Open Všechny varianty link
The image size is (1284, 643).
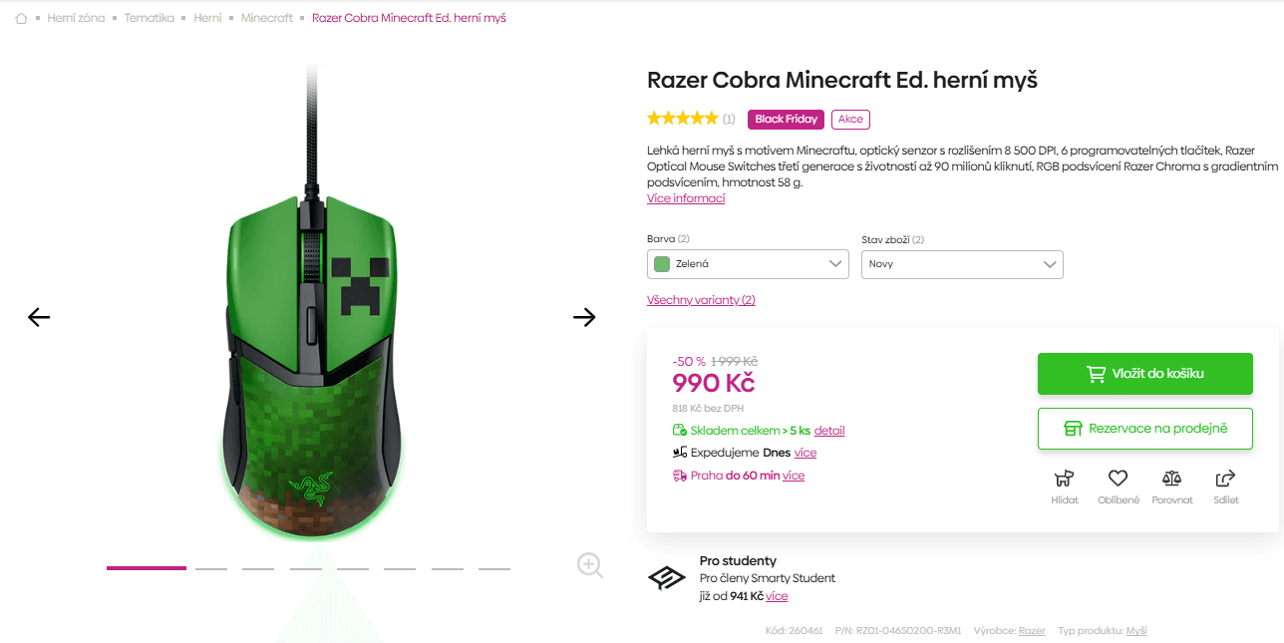701,299
